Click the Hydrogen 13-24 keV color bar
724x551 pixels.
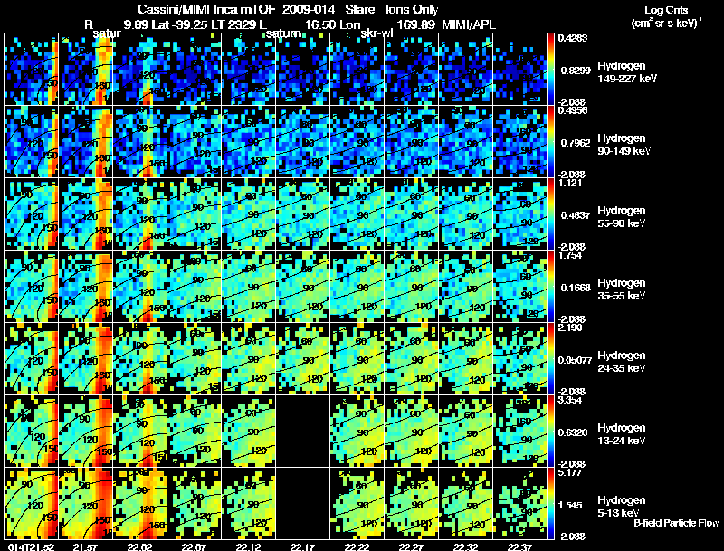tap(551, 431)
